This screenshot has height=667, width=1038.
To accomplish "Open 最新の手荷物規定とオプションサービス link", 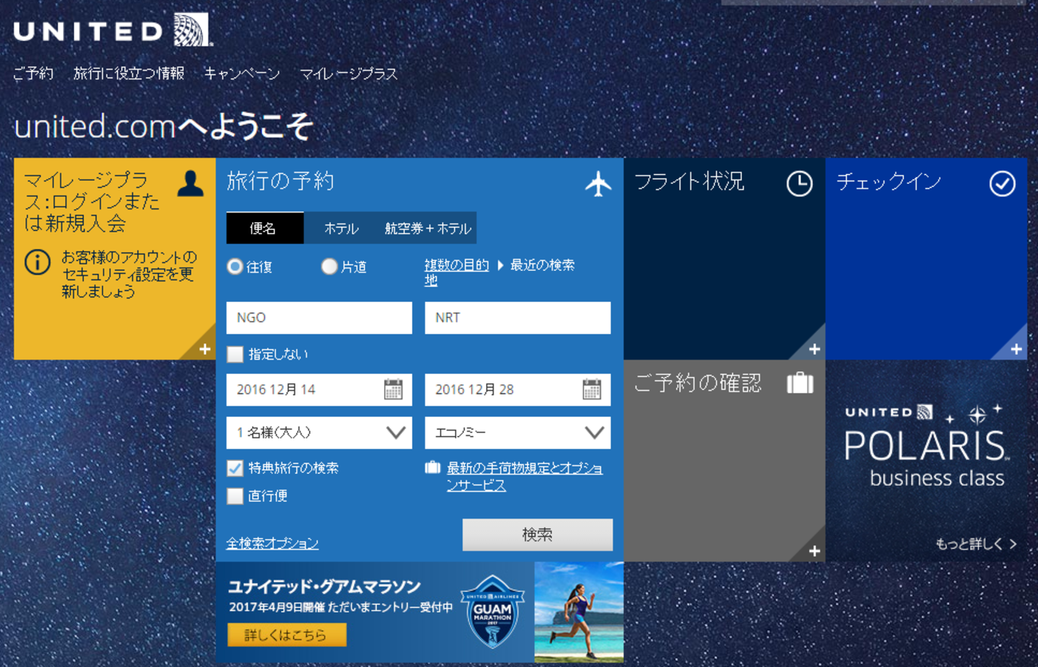I will point(525,476).
